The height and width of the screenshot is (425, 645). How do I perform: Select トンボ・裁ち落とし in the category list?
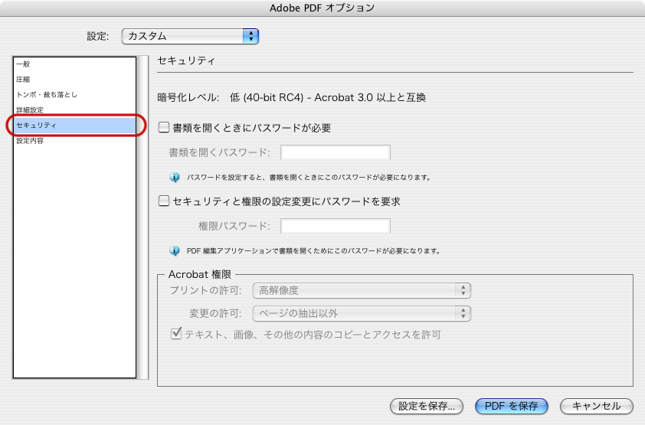pos(74,94)
